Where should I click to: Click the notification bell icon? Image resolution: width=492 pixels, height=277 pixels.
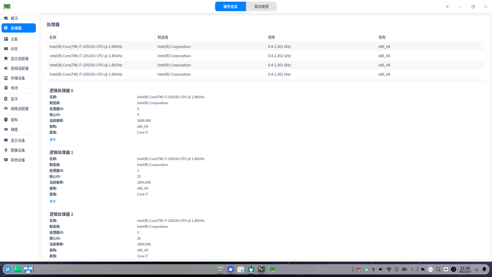484,269
